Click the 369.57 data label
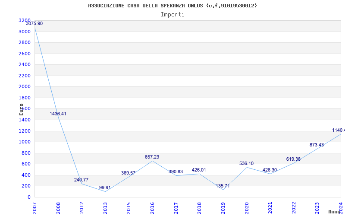Screen dimensions: 345x216 pyautogui.click(x=128, y=173)
